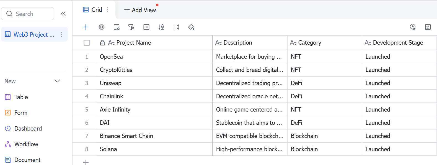Click row number 5

87,110
